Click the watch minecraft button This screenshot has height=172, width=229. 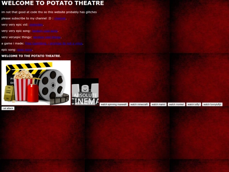[139, 104]
